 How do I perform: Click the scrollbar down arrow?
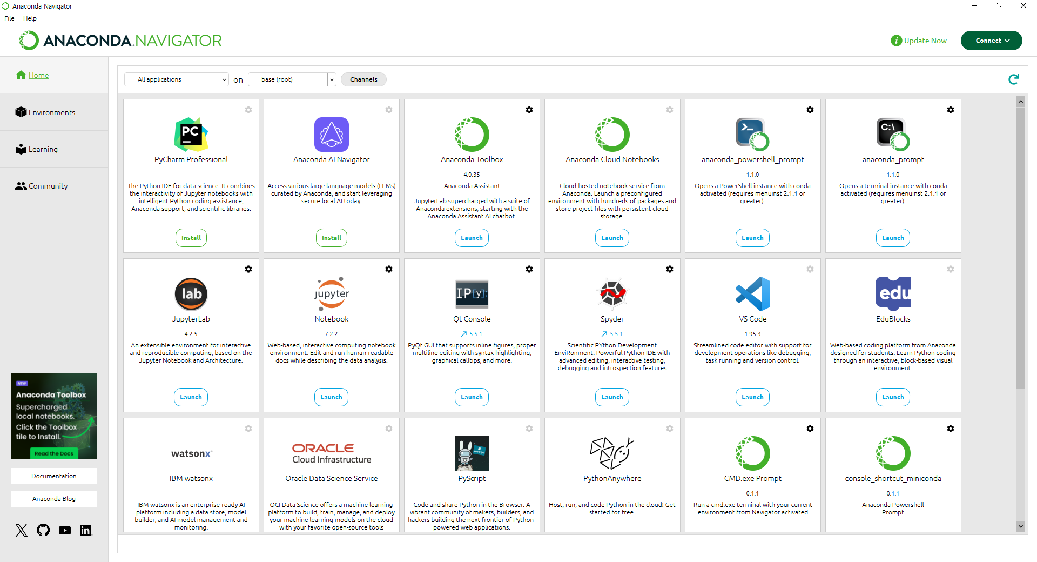[x=1021, y=526]
